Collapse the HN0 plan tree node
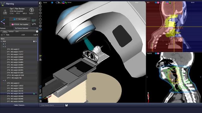 click(1, 41)
